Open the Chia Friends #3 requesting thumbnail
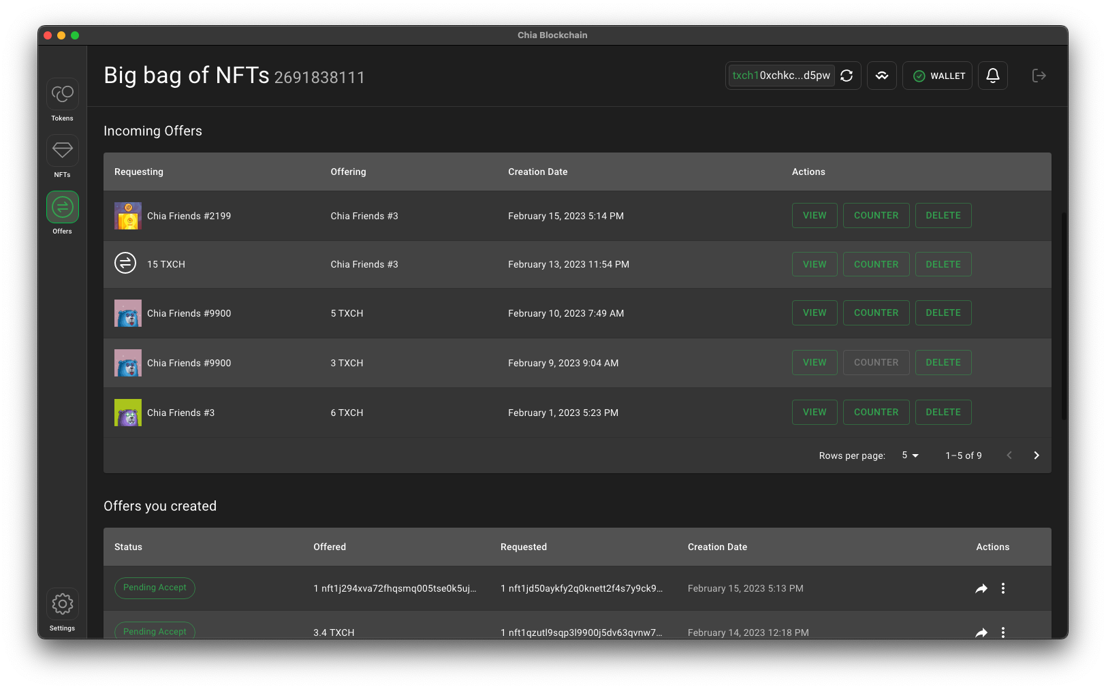 [128, 413]
